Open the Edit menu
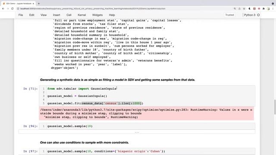The width and height of the screenshot is (276, 155). coord(31,15)
